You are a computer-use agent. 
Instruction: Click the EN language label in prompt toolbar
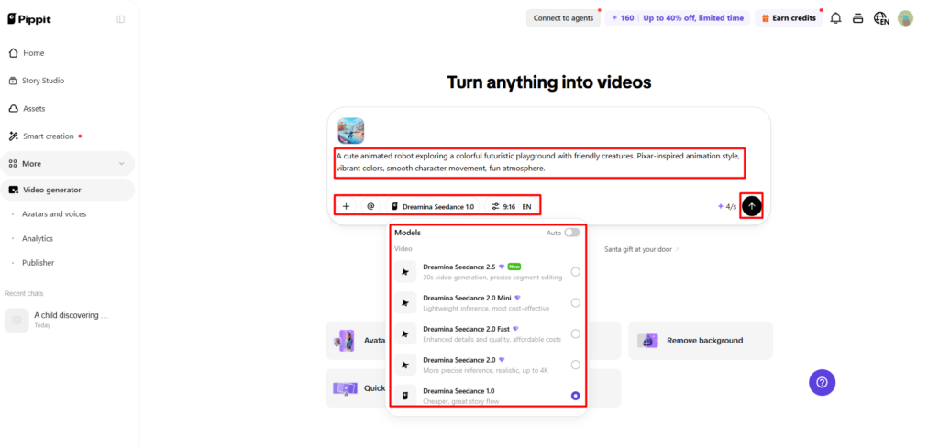click(x=527, y=206)
